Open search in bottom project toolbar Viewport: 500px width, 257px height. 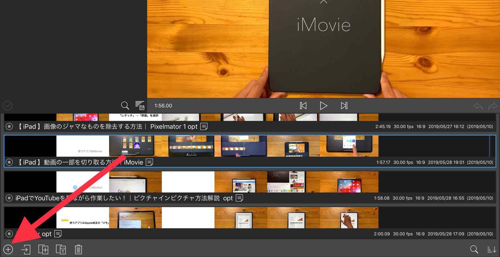474,249
